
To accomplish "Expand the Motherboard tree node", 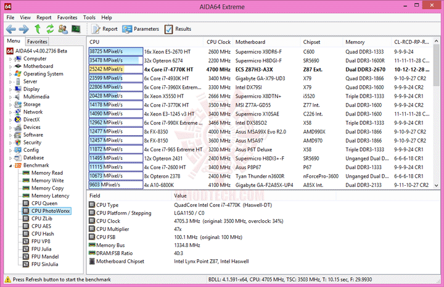I will 10,67.
